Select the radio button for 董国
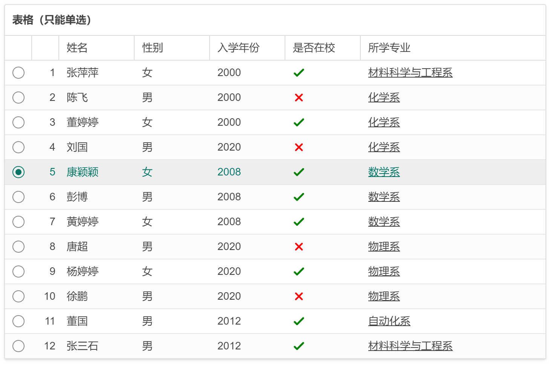The height and width of the screenshot is (366, 553). (18, 321)
